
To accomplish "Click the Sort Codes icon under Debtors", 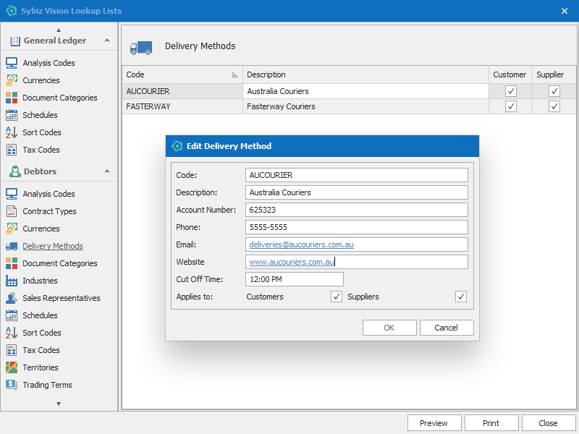I will [x=12, y=333].
